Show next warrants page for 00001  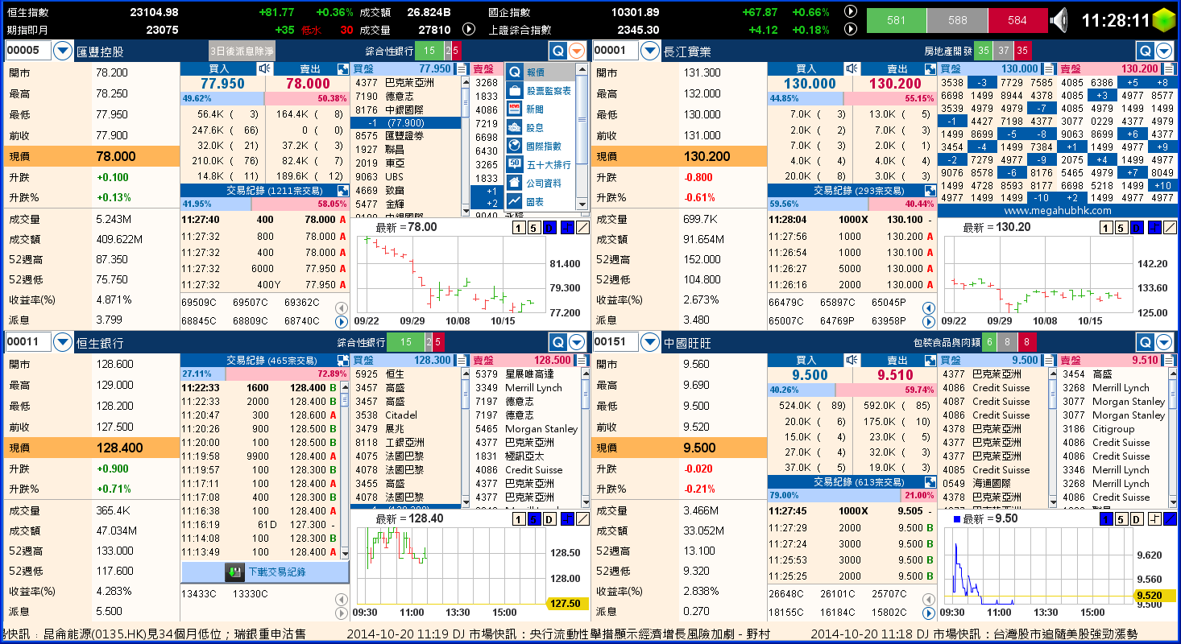[x=928, y=322]
